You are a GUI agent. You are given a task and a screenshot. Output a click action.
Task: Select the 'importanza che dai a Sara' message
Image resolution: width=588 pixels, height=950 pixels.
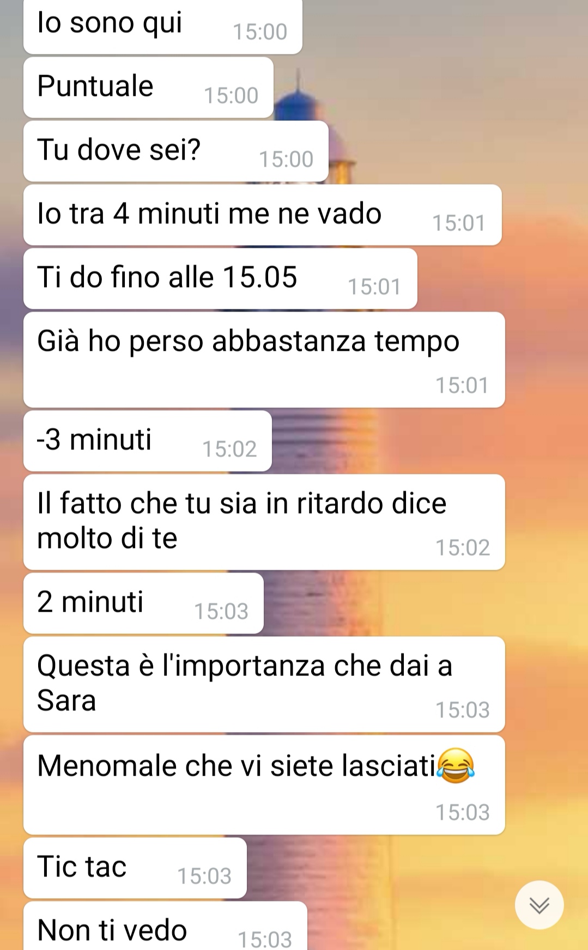(x=264, y=684)
